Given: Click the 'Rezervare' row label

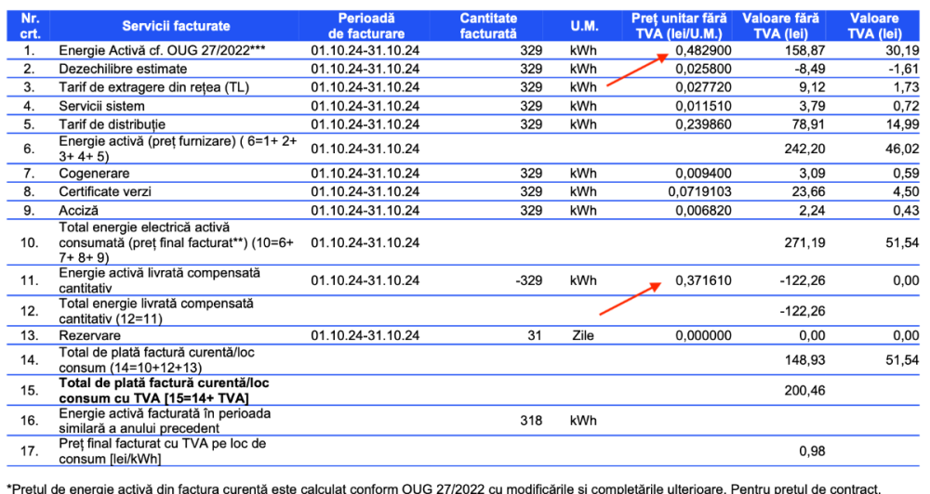Looking at the screenshot, I should pyautogui.click(x=91, y=335).
